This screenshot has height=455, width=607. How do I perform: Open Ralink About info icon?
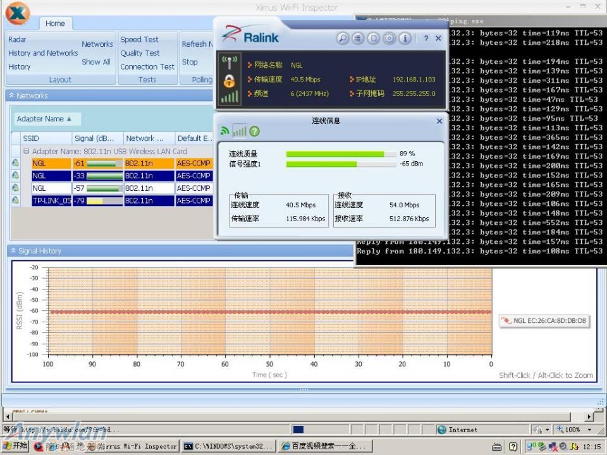pos(405,39)
